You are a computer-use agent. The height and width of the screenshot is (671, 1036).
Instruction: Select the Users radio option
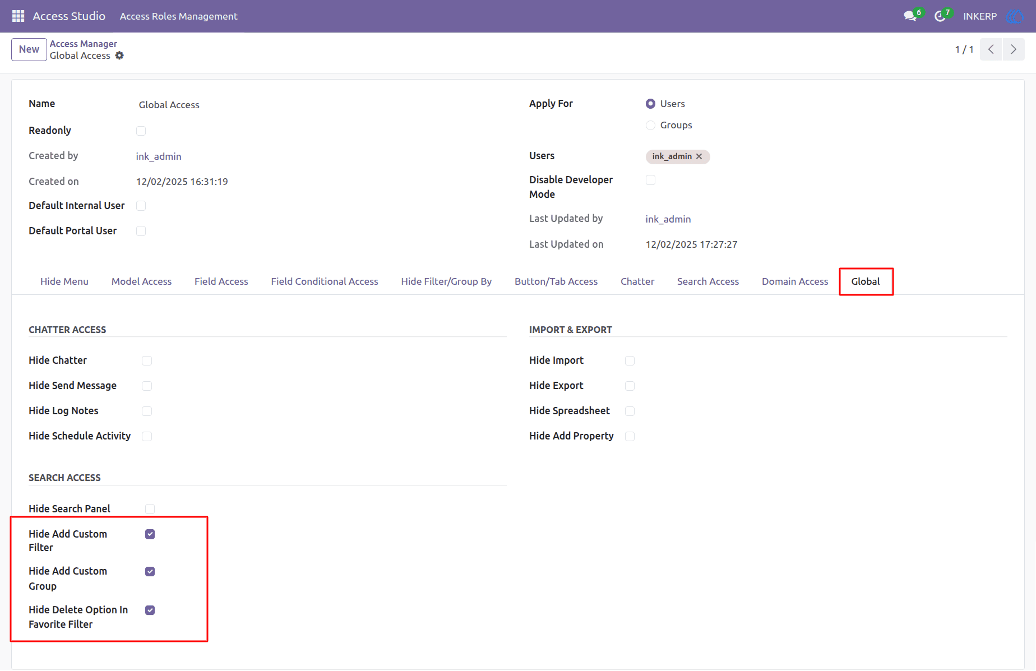[x=650, y=104]
